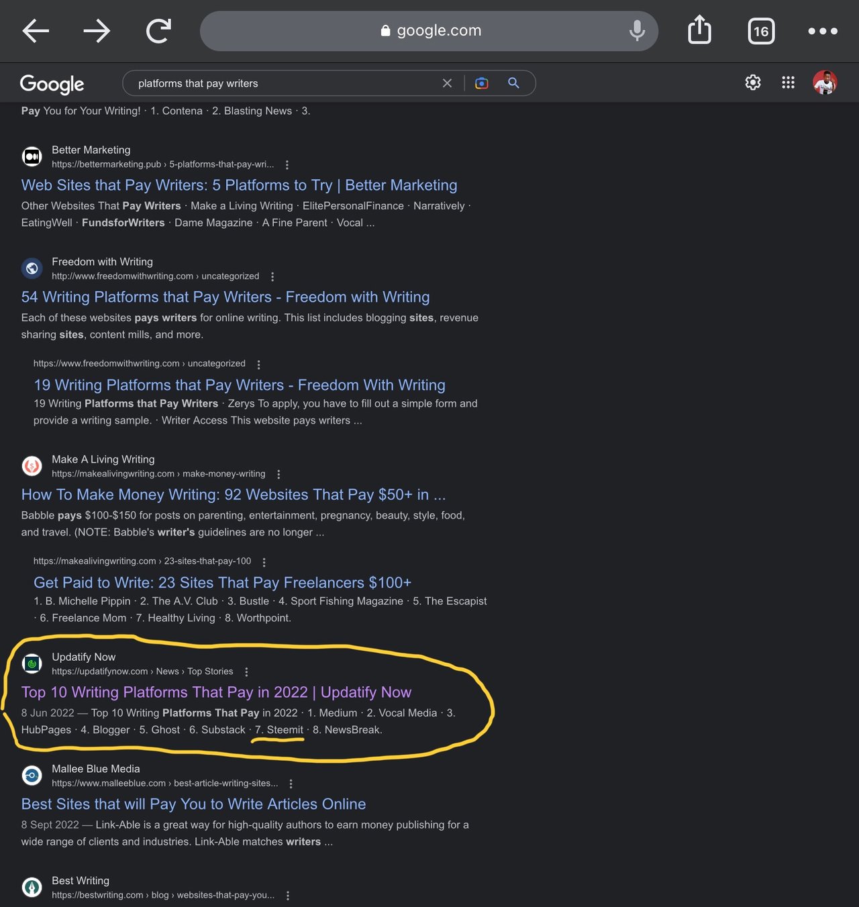The height and width of the screenshot is (907, 859).
Task: Open the share sheet icon
Action: (699, 30)
